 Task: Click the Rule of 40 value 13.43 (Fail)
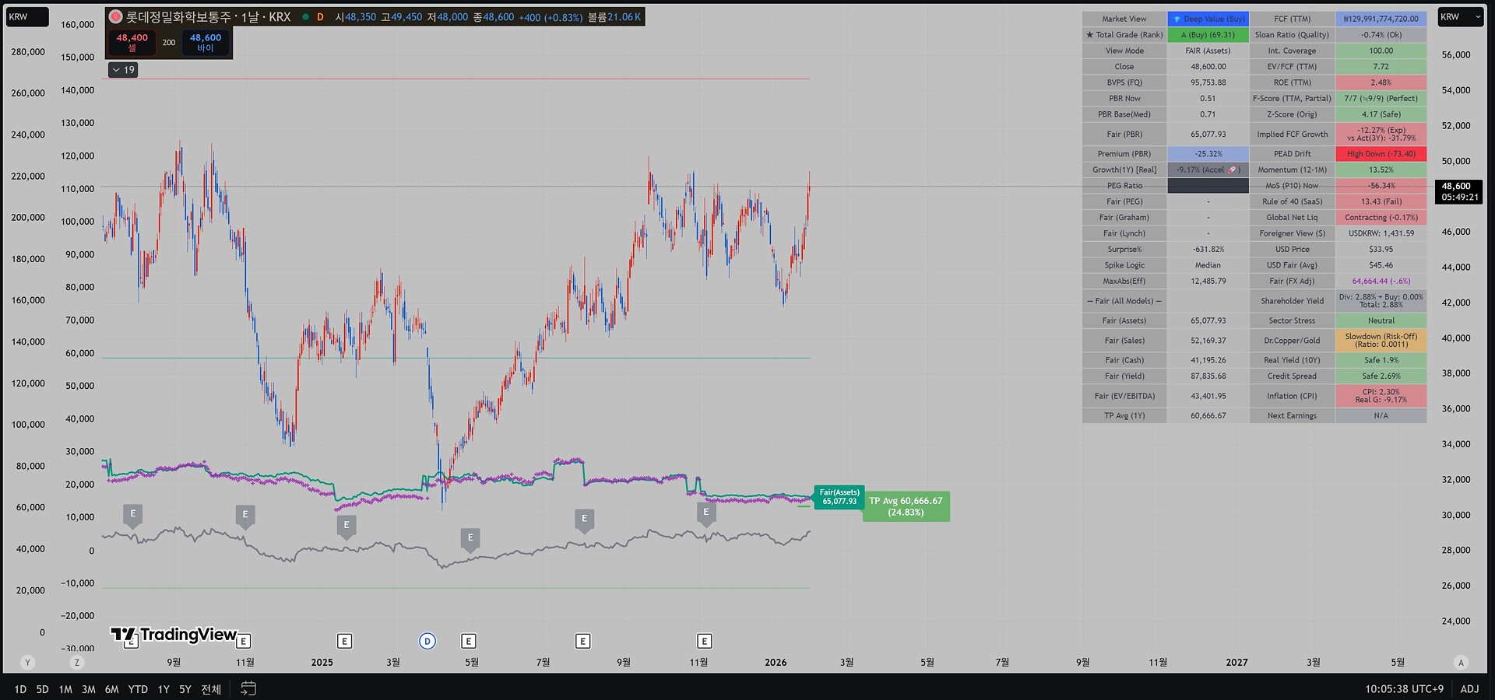click(1381, 201)
